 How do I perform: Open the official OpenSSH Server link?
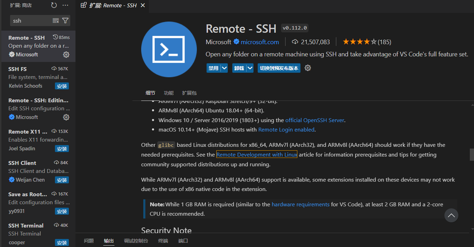314,120
